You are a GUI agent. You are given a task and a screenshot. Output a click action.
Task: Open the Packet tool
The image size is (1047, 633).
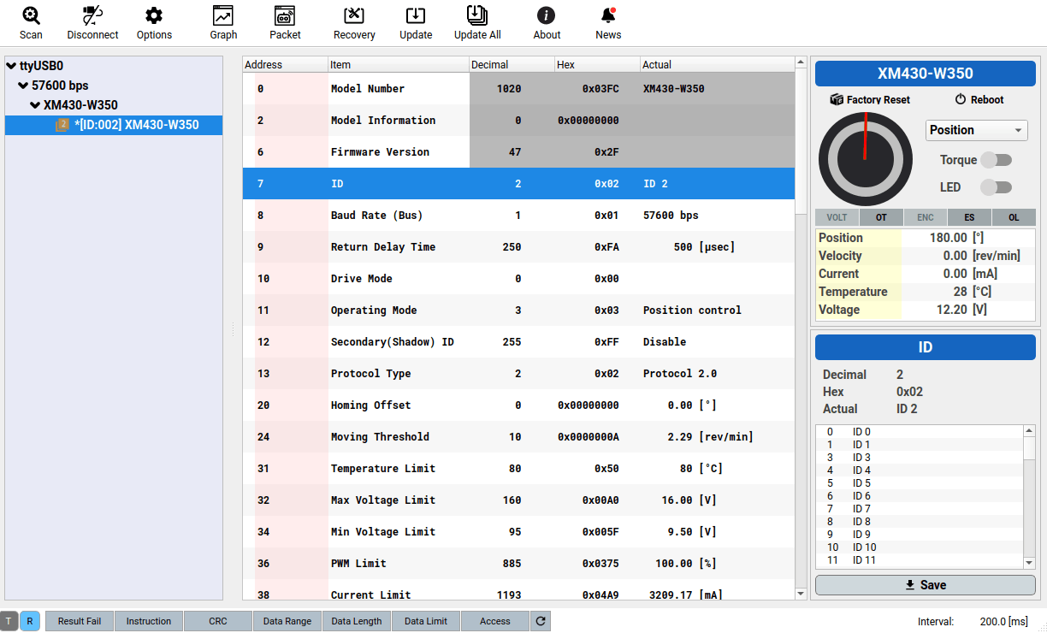285,23
